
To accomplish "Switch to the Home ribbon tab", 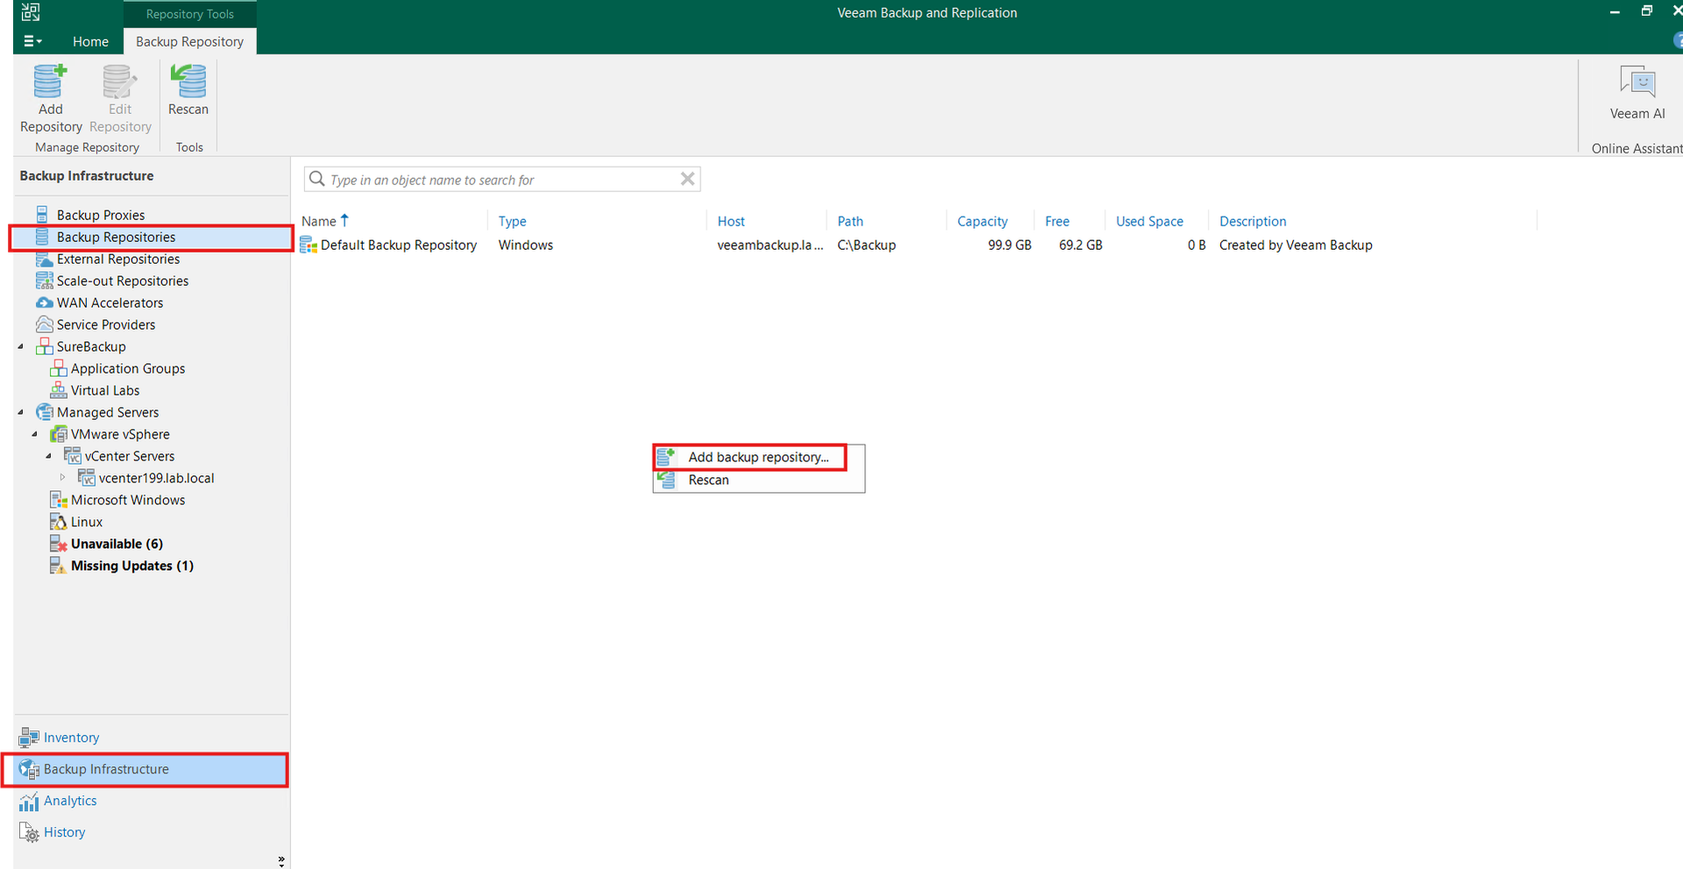I will [x=90, y=41].
